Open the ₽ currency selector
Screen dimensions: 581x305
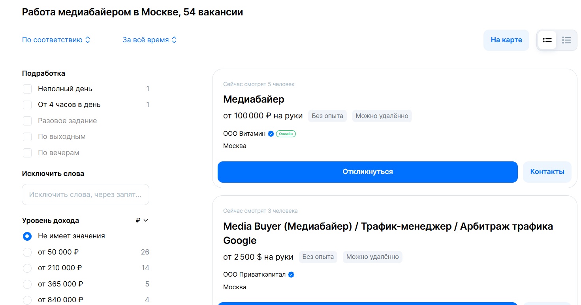coord(142,221)
